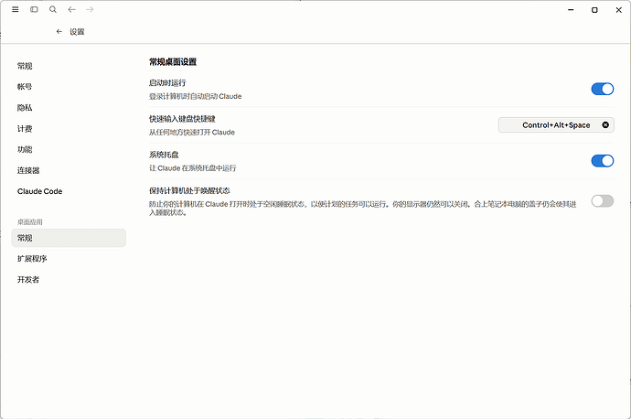Image resolution: width=631 pixels, height=419 pixels.
Task: Click the 让 Claude 在系统托盘中运行 description
Action: click(x=192, y=167)
